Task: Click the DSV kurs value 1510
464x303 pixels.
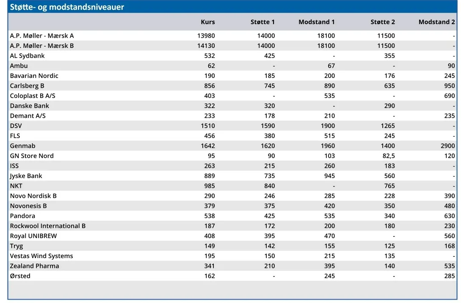Action: 208,126
